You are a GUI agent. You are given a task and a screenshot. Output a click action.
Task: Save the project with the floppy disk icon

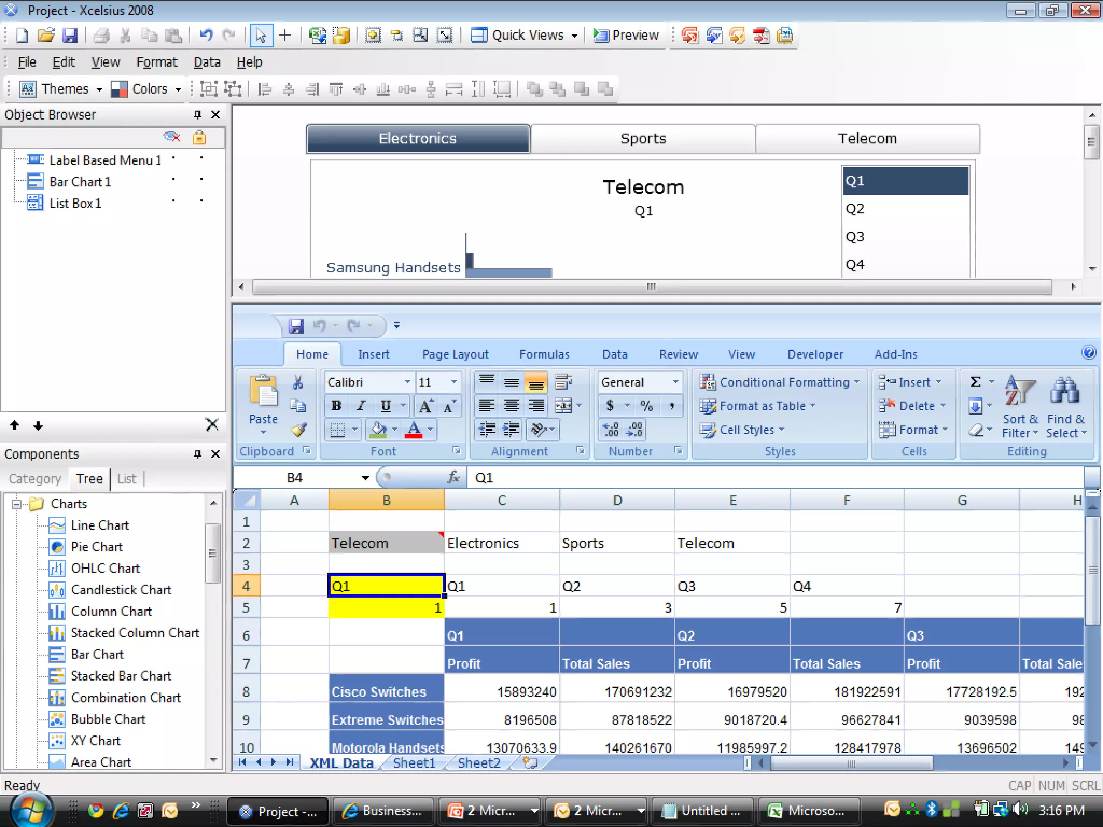coord(70,36)
